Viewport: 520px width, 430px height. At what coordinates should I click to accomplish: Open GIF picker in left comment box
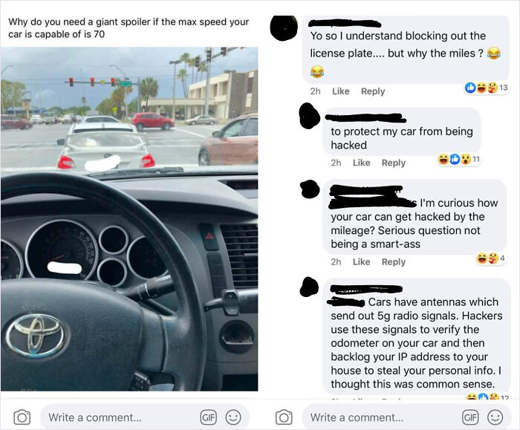pos(208,417)
